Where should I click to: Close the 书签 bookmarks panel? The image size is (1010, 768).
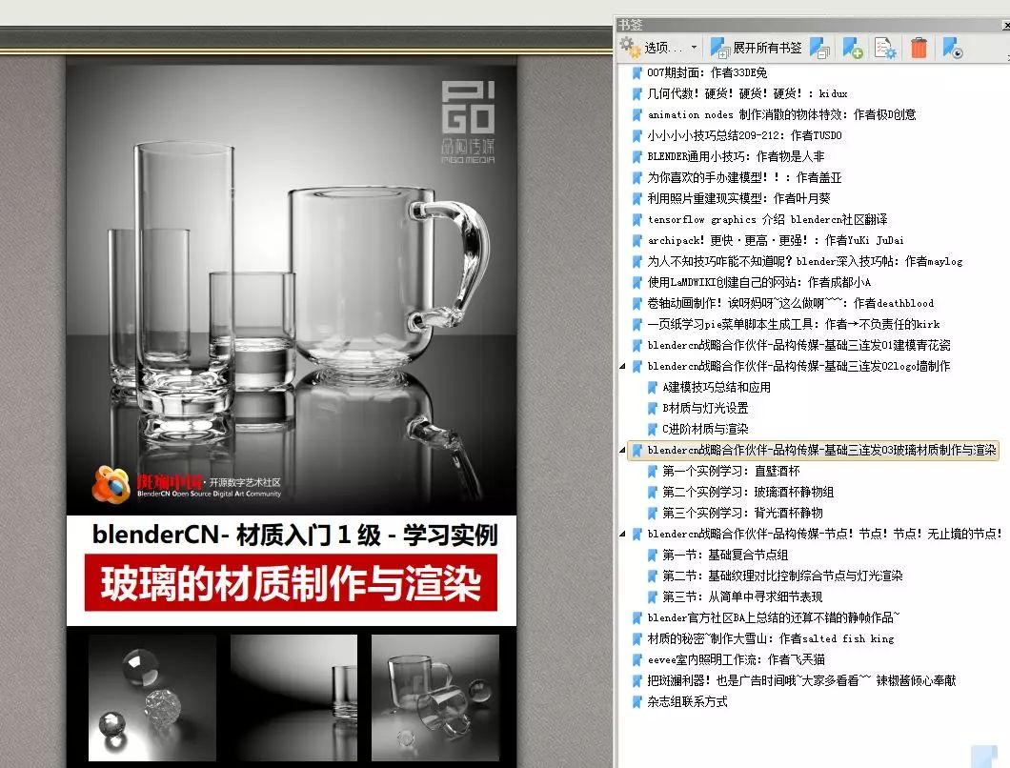[1006, 25]
